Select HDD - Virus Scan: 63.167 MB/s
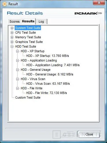This screenshot has height=143, width=107. 48,84
